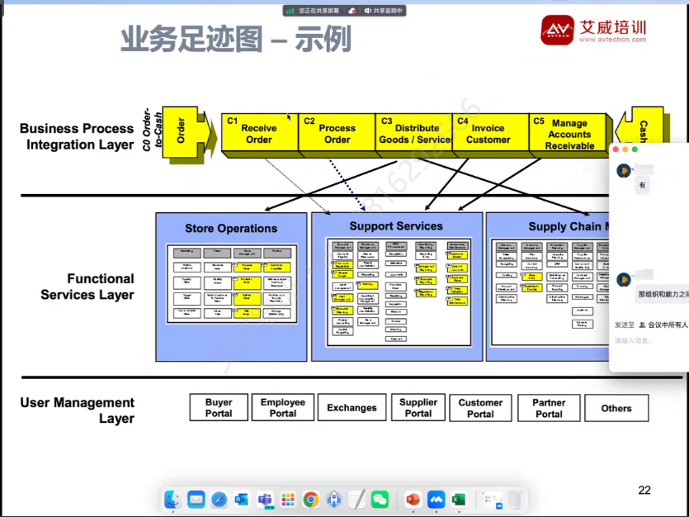Image resolution: width=689 pixels, height=517 pixels.
Task: Open the meeting app from the dock
Action: click(435, 500)
